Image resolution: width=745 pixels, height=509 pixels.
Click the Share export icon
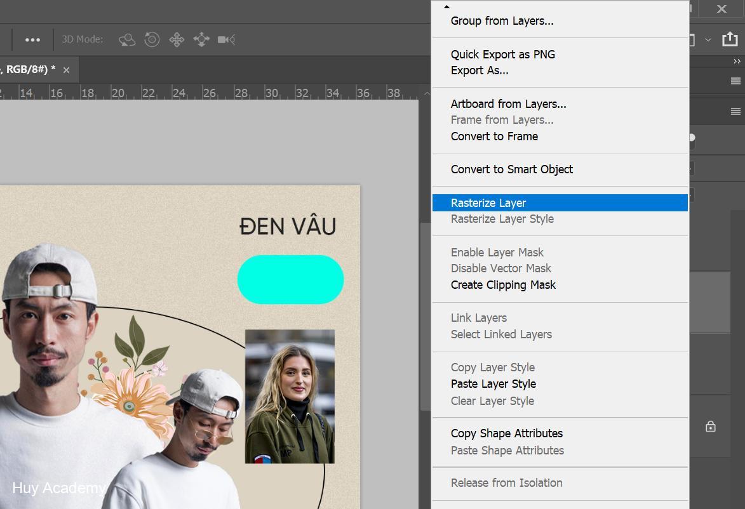730,39
